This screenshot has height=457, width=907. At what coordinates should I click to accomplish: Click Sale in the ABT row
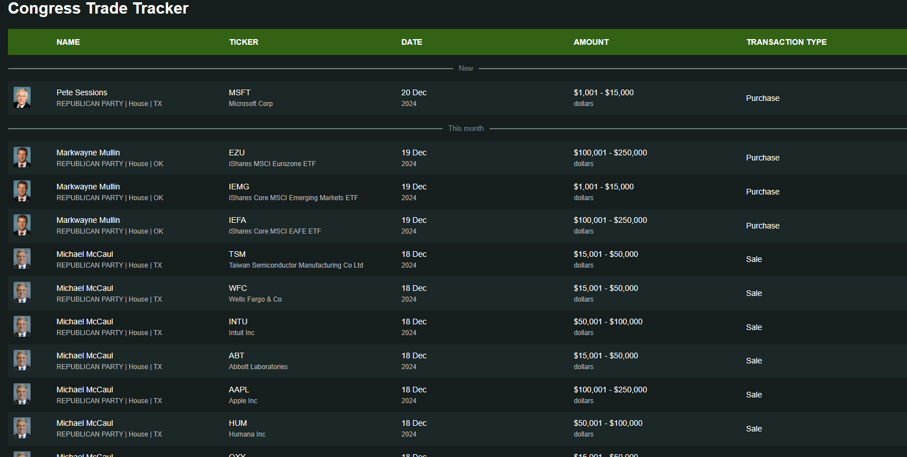(754, 361)
